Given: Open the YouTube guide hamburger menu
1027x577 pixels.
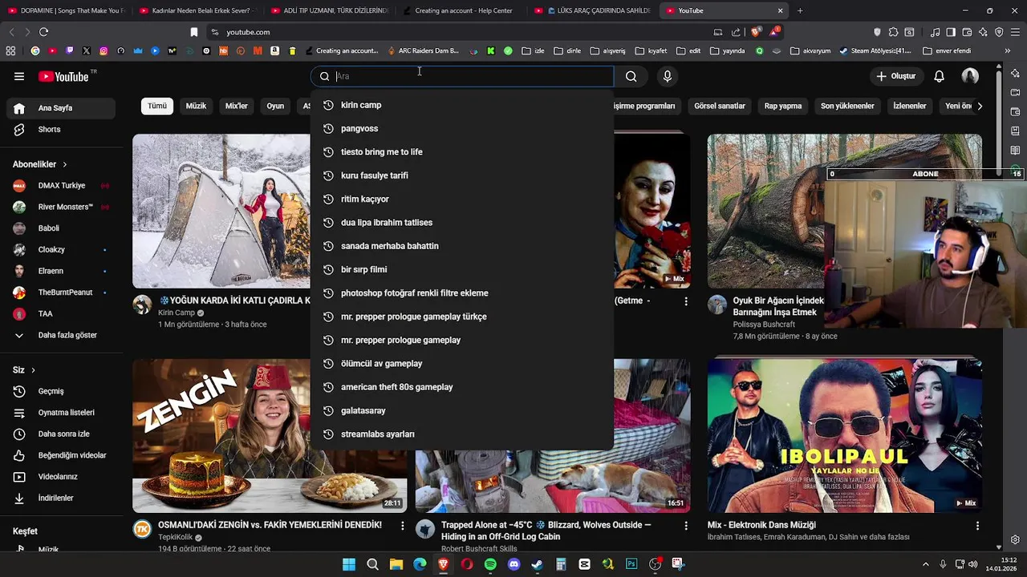Looking at the screenshot, I should point(19,76).
